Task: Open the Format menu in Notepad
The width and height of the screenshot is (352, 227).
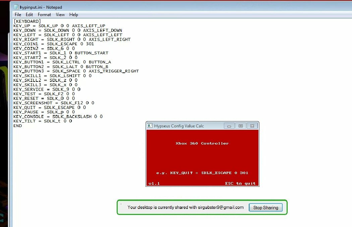Action: 44,15
